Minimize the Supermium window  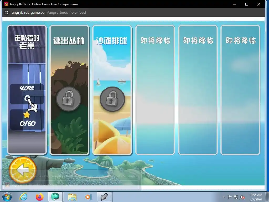(235, 4)
